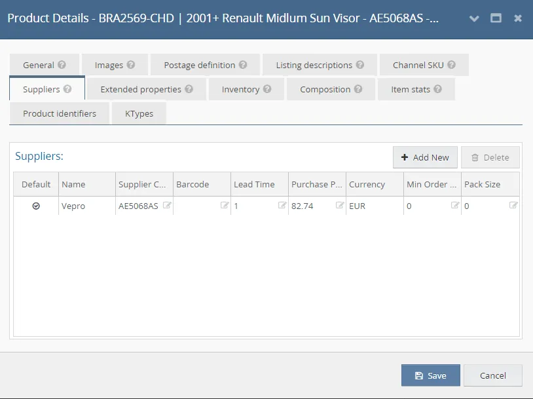Sort by the Default column header
The height and width of the screenshot is (399, 533).
[x=36, y=184]
